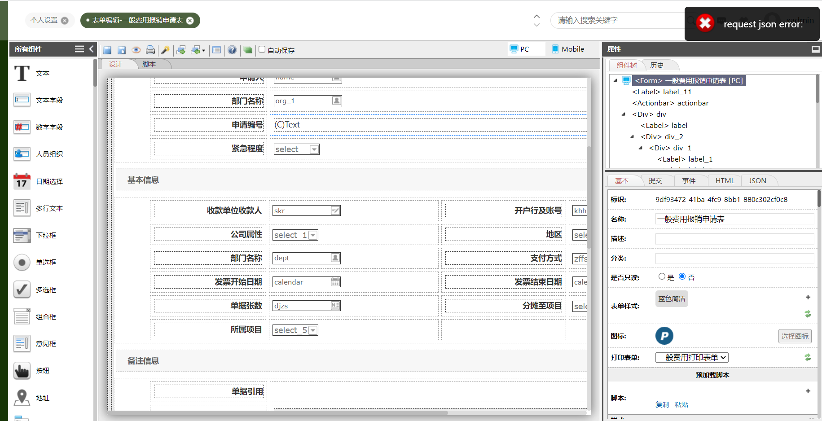
Task: Click the printer icon in toolbar
Action: [150, 50]
